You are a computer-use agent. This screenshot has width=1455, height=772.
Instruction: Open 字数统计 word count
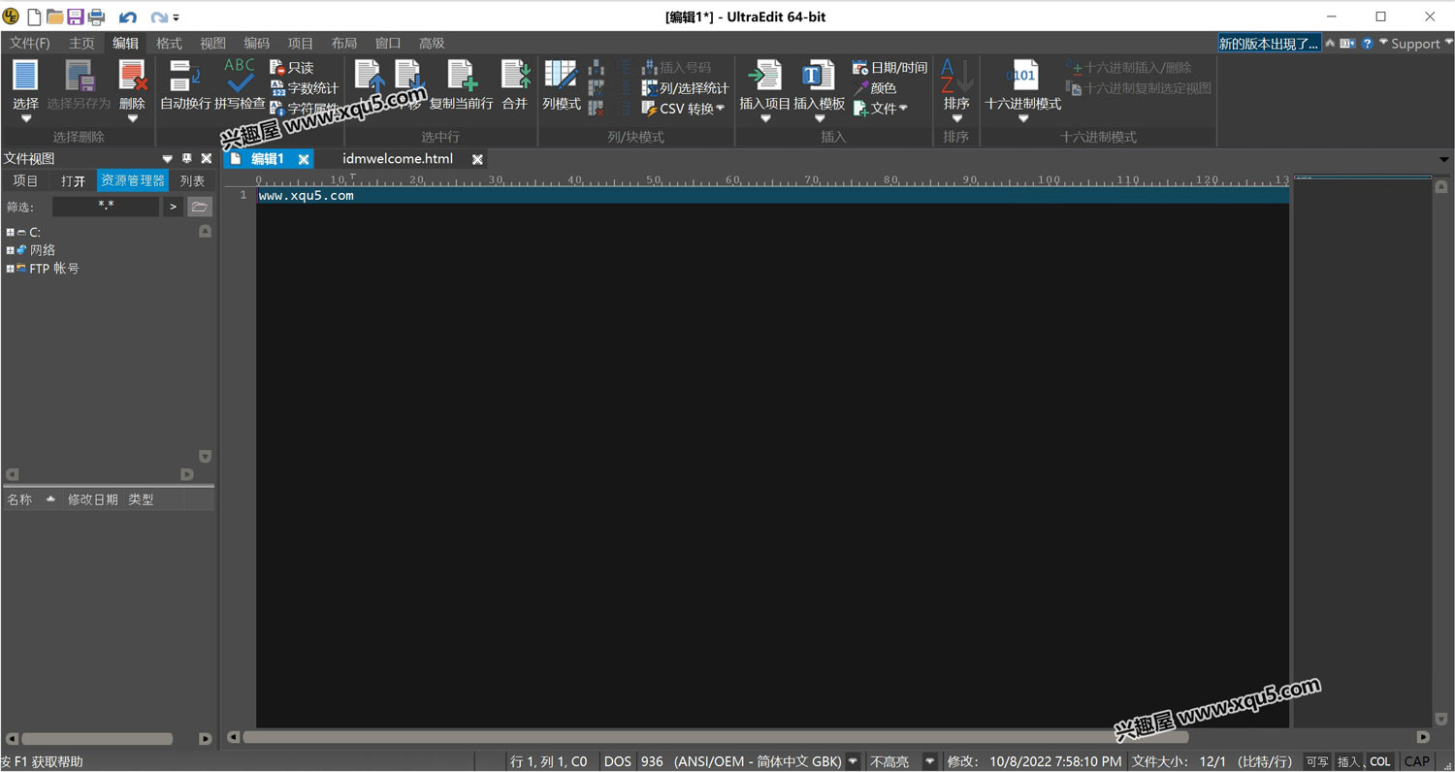pyautogui.click(x=305, y=88)
